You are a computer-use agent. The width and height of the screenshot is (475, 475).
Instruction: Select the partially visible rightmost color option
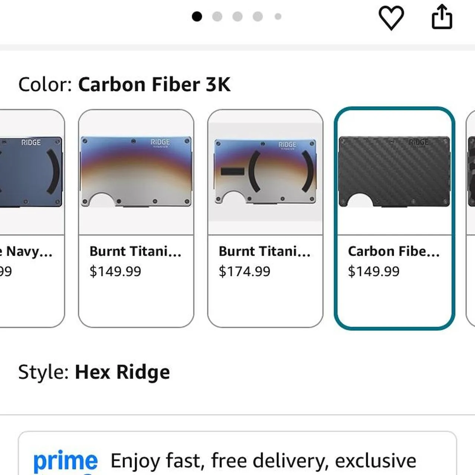[471, 218]
